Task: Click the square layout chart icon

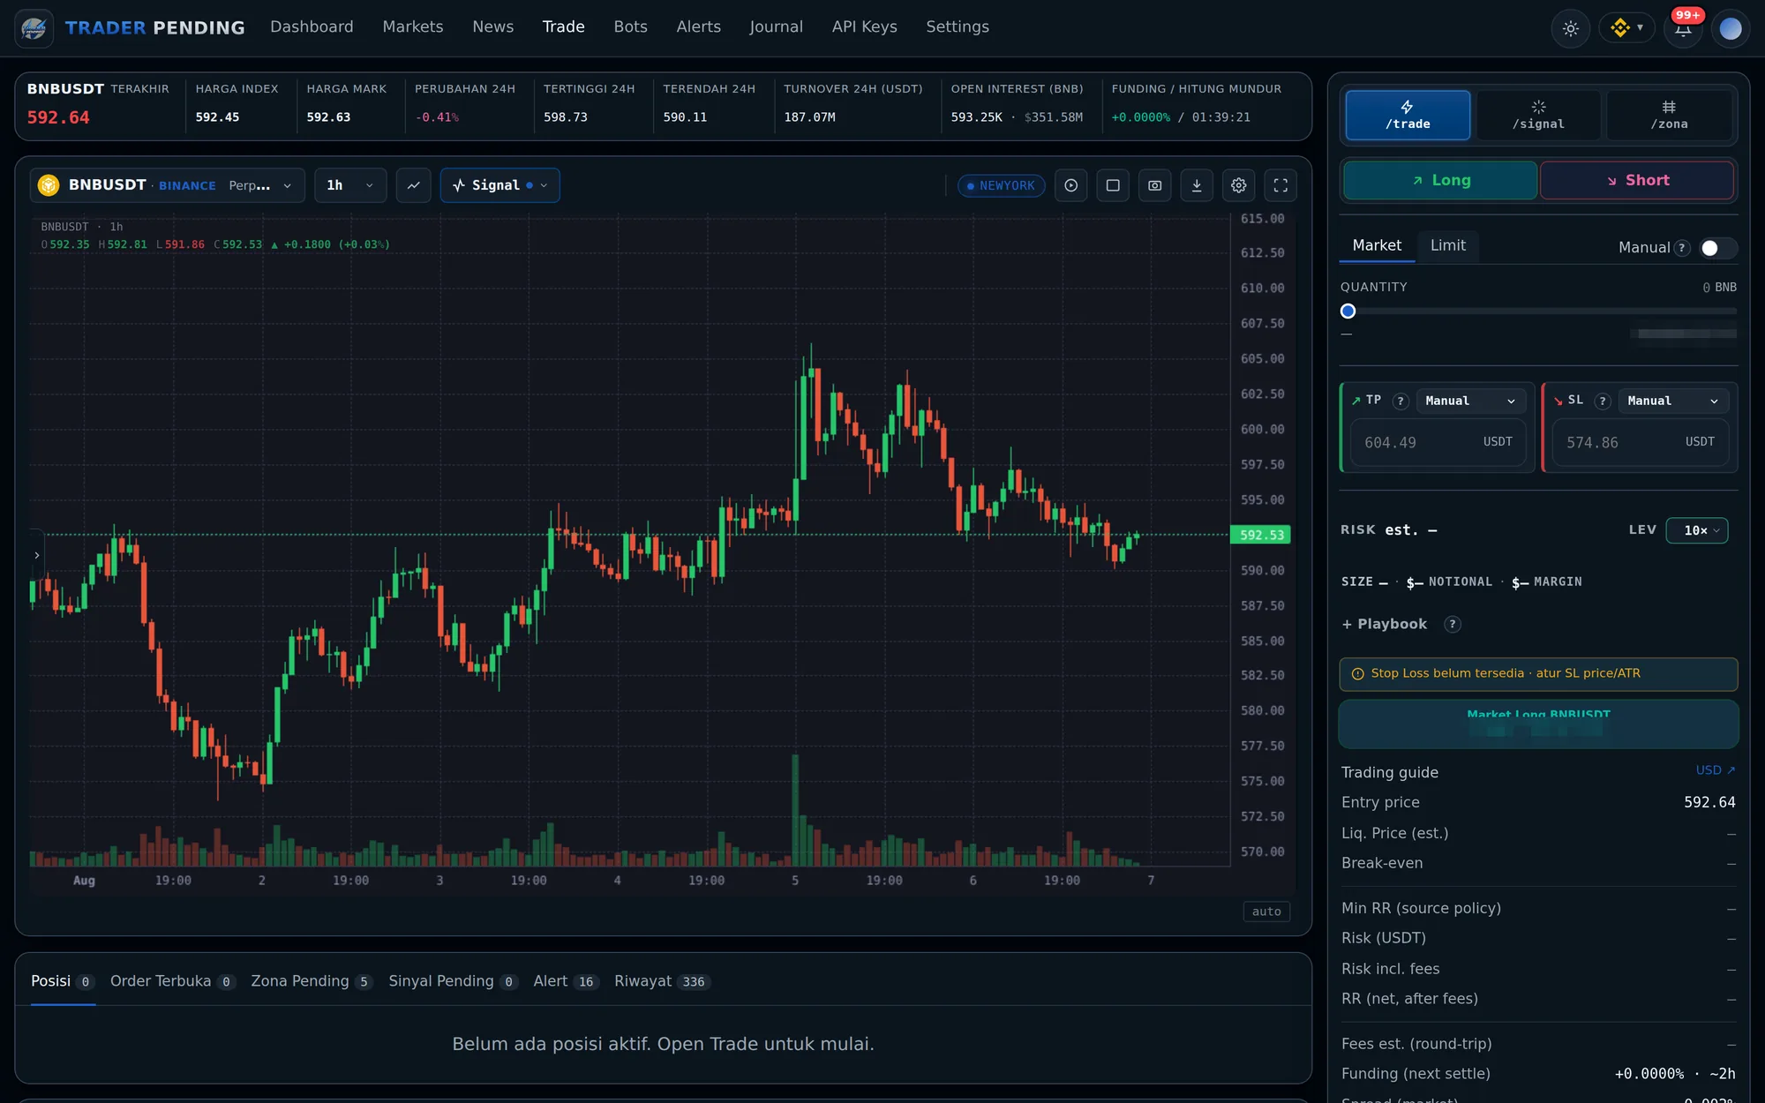Action: (1113, 185)
